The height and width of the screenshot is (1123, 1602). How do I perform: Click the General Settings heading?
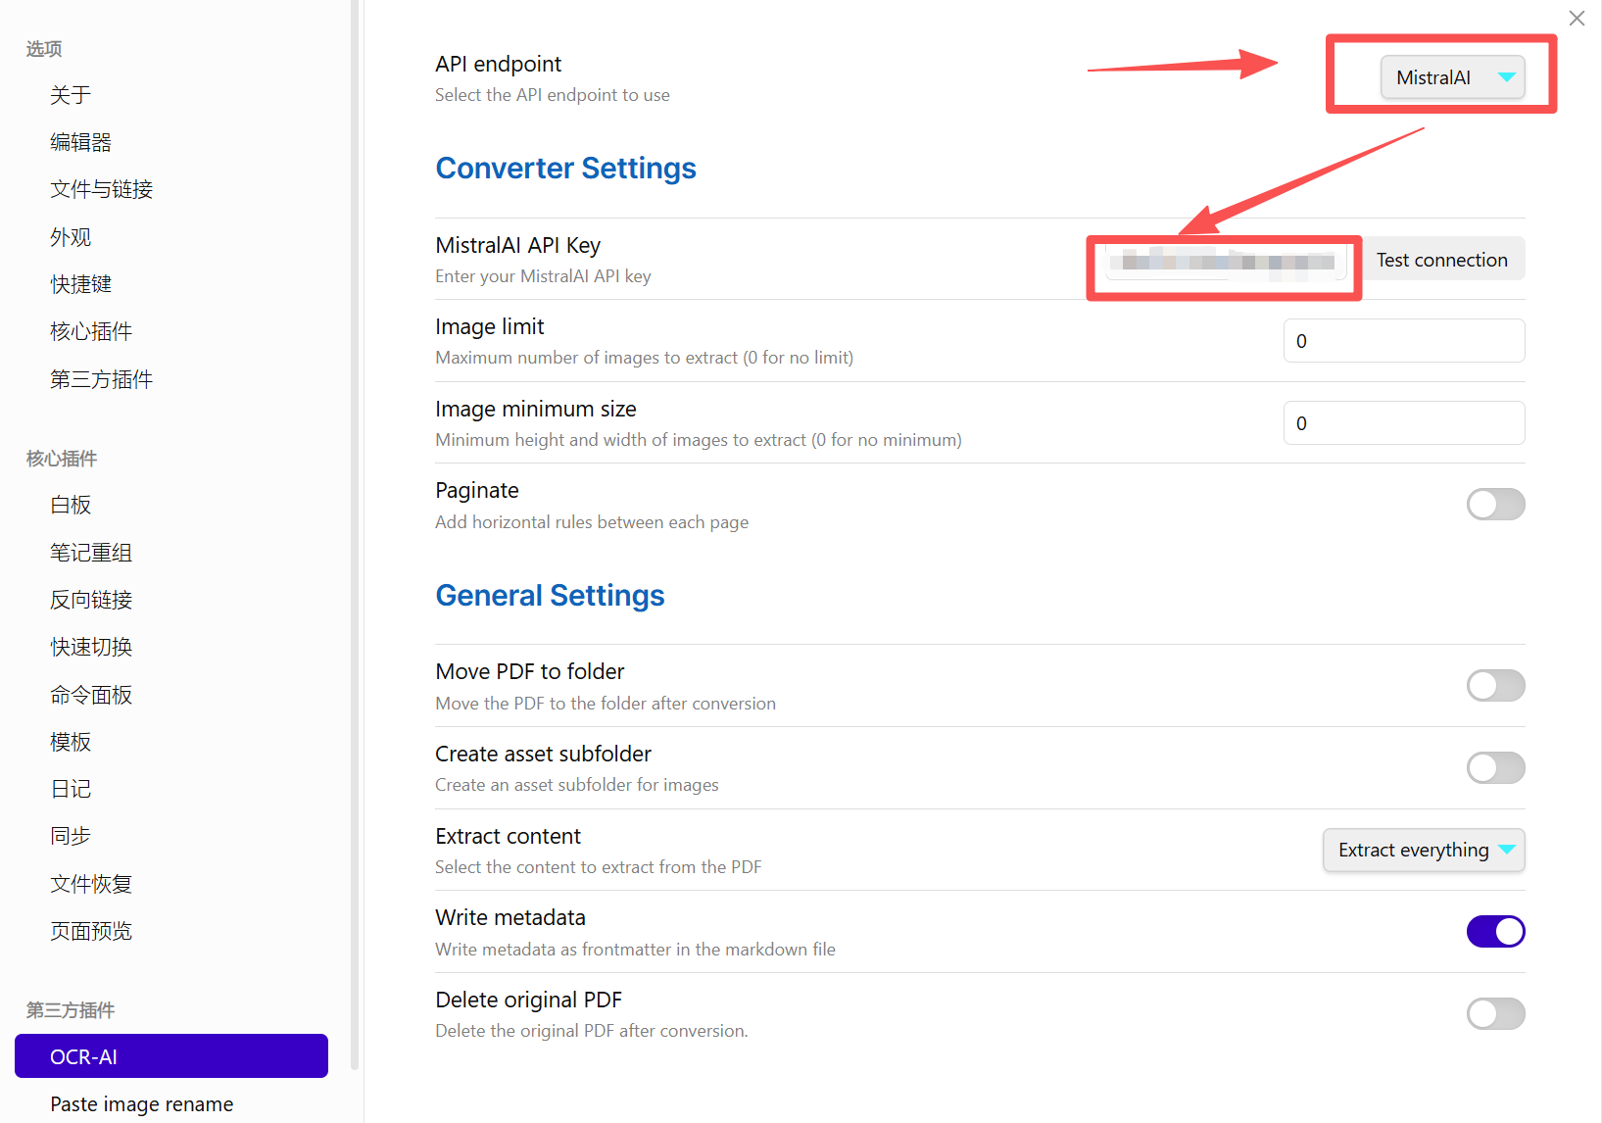550,596
